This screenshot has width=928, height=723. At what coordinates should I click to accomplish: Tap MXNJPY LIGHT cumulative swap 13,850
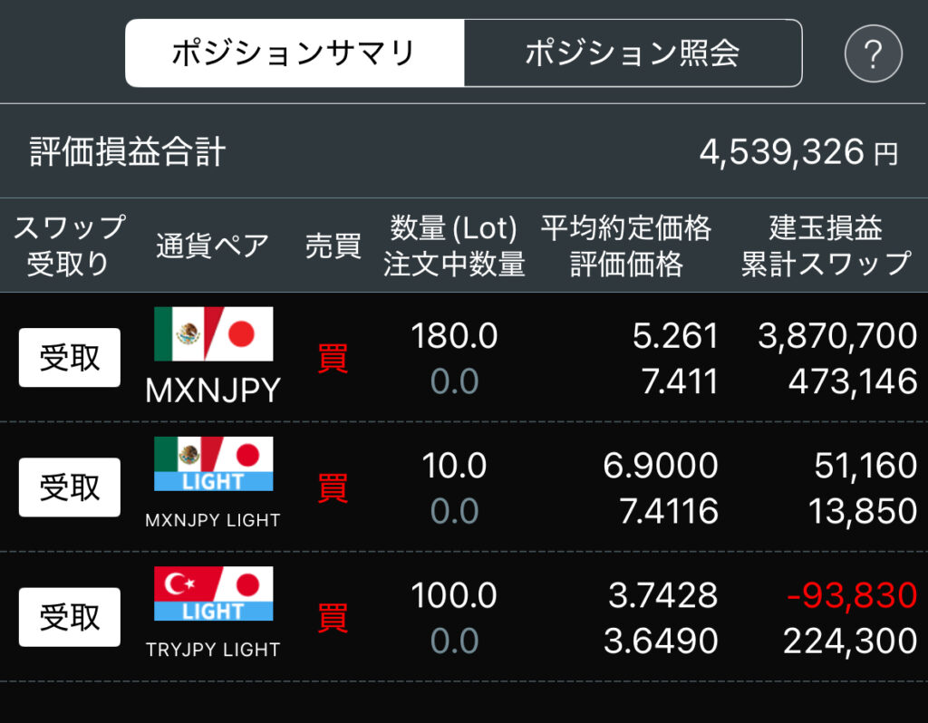863,511
